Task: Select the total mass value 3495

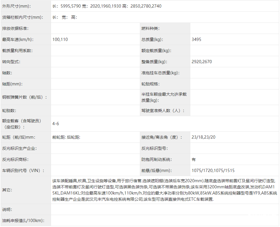Action: (x=196, y=39)
